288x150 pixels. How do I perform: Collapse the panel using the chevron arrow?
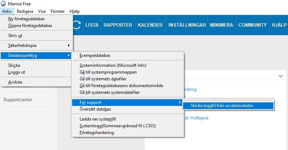[281, 76]
